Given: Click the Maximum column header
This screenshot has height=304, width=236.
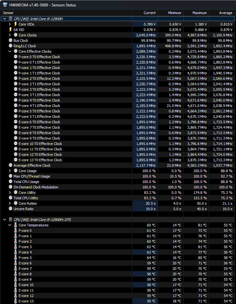Looking at the screenshot, I should tap(196, 13).
